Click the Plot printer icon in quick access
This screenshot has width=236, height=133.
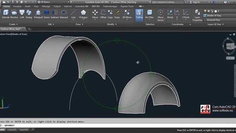(21, 2)
